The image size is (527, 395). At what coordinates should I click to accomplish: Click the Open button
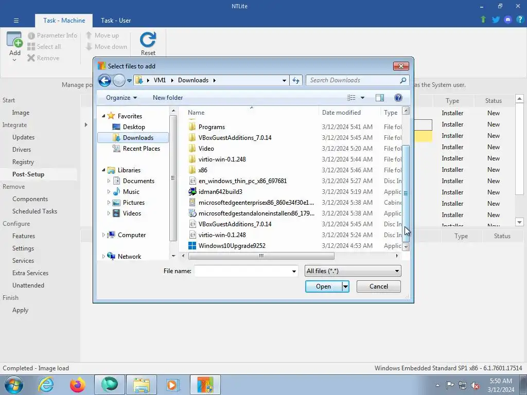tap(324, 286)
